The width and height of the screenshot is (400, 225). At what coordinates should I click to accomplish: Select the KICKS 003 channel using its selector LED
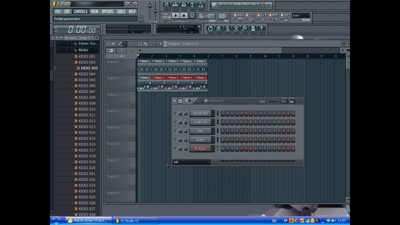pyautogui.click(x=217, y=114)
